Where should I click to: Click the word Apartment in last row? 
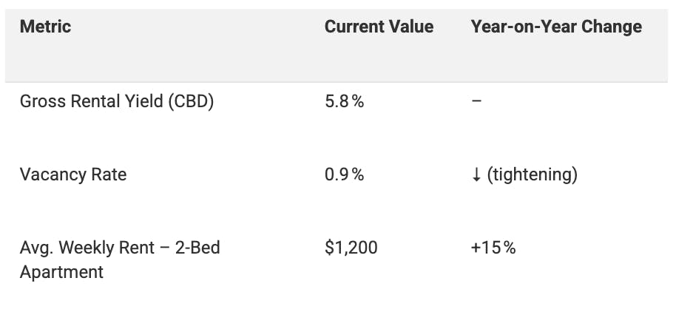(61, 272)
